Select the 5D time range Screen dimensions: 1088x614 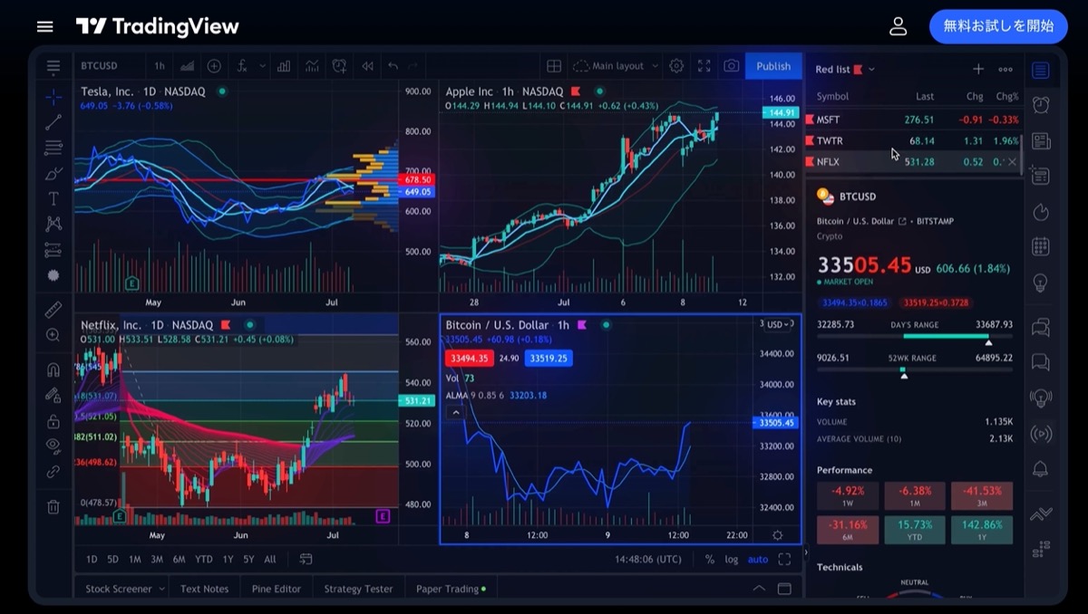tap(112, 560)
